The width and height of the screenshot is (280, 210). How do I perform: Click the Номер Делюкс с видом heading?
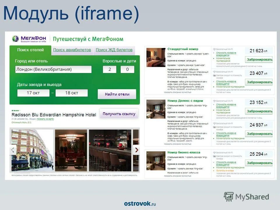tap(185, 101)
